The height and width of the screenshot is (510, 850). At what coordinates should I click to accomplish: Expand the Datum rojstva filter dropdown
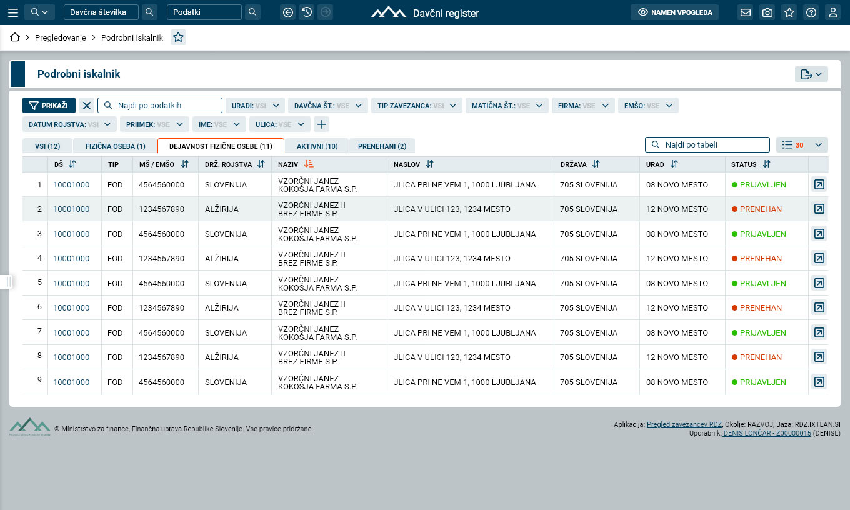point(69,124)
